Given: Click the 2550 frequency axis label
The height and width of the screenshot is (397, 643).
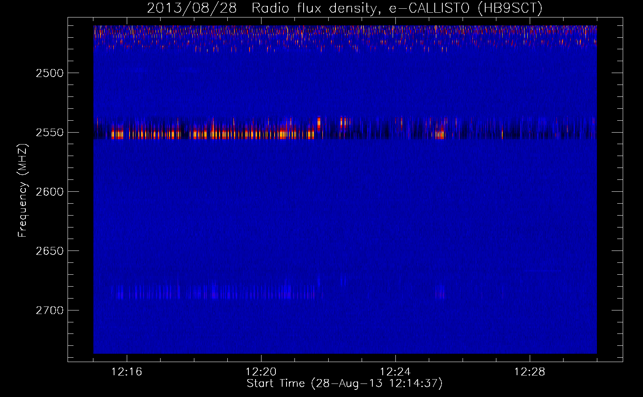Looking at the screenshot, I should [x=50, y=133].
